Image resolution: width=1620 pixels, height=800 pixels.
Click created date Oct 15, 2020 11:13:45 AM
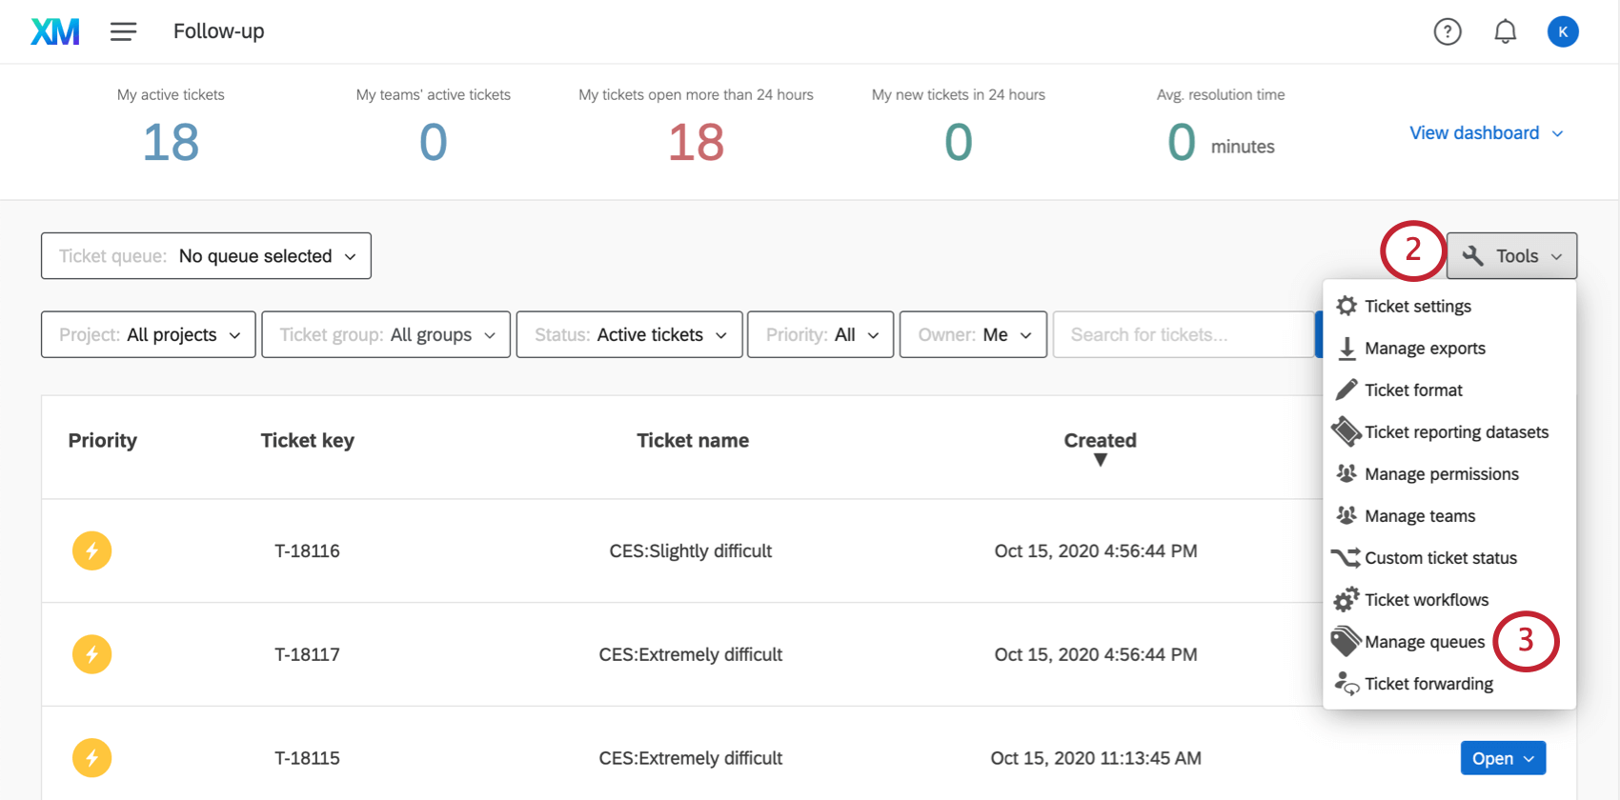1096,758
